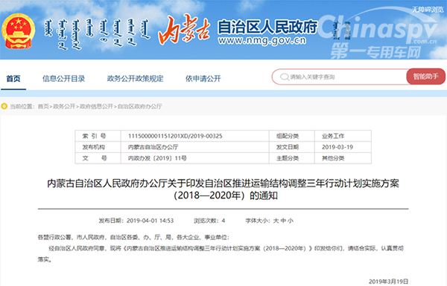
Task: Click 首页 in the breadcrumb
Action: 43,106
